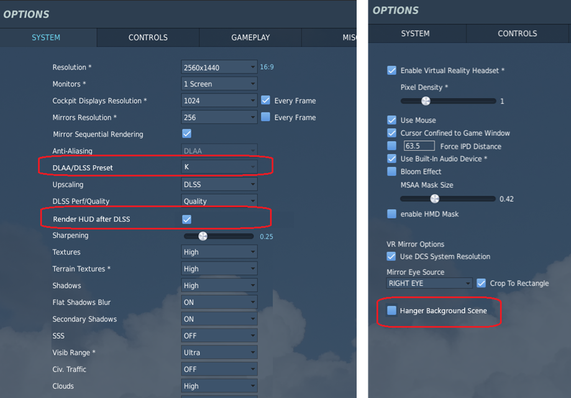Click the Sharpening value 0.25
The width and height of the screenshot is (571, 398).
coord(266,237)
